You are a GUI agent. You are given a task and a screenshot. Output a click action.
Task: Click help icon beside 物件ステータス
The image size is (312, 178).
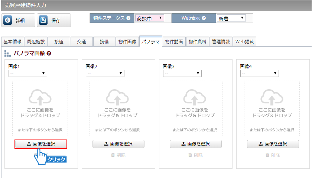click(129, 18)
